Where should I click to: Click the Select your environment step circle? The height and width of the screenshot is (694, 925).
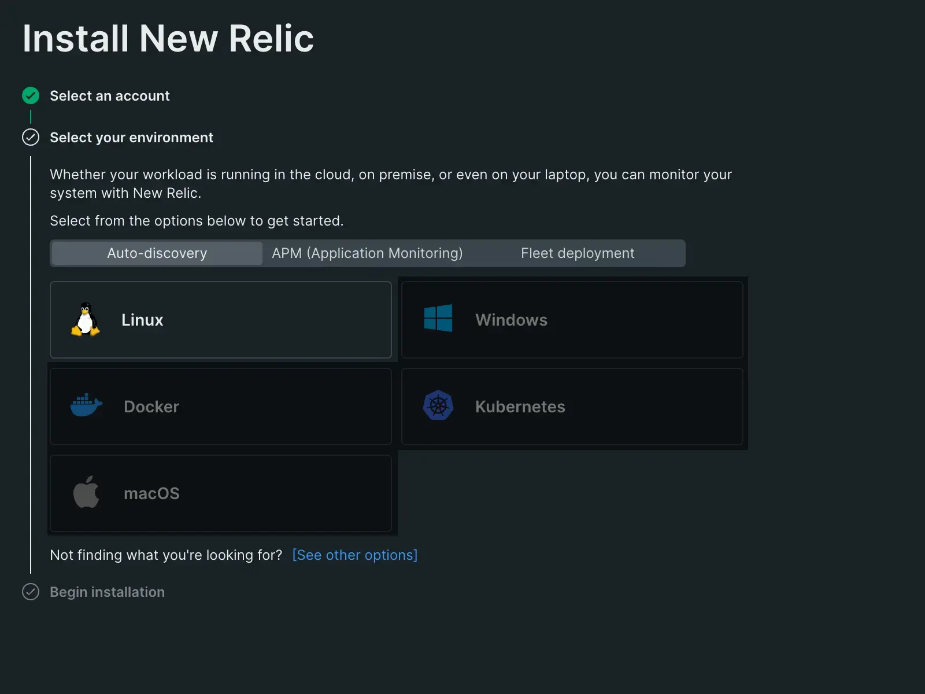31,137
